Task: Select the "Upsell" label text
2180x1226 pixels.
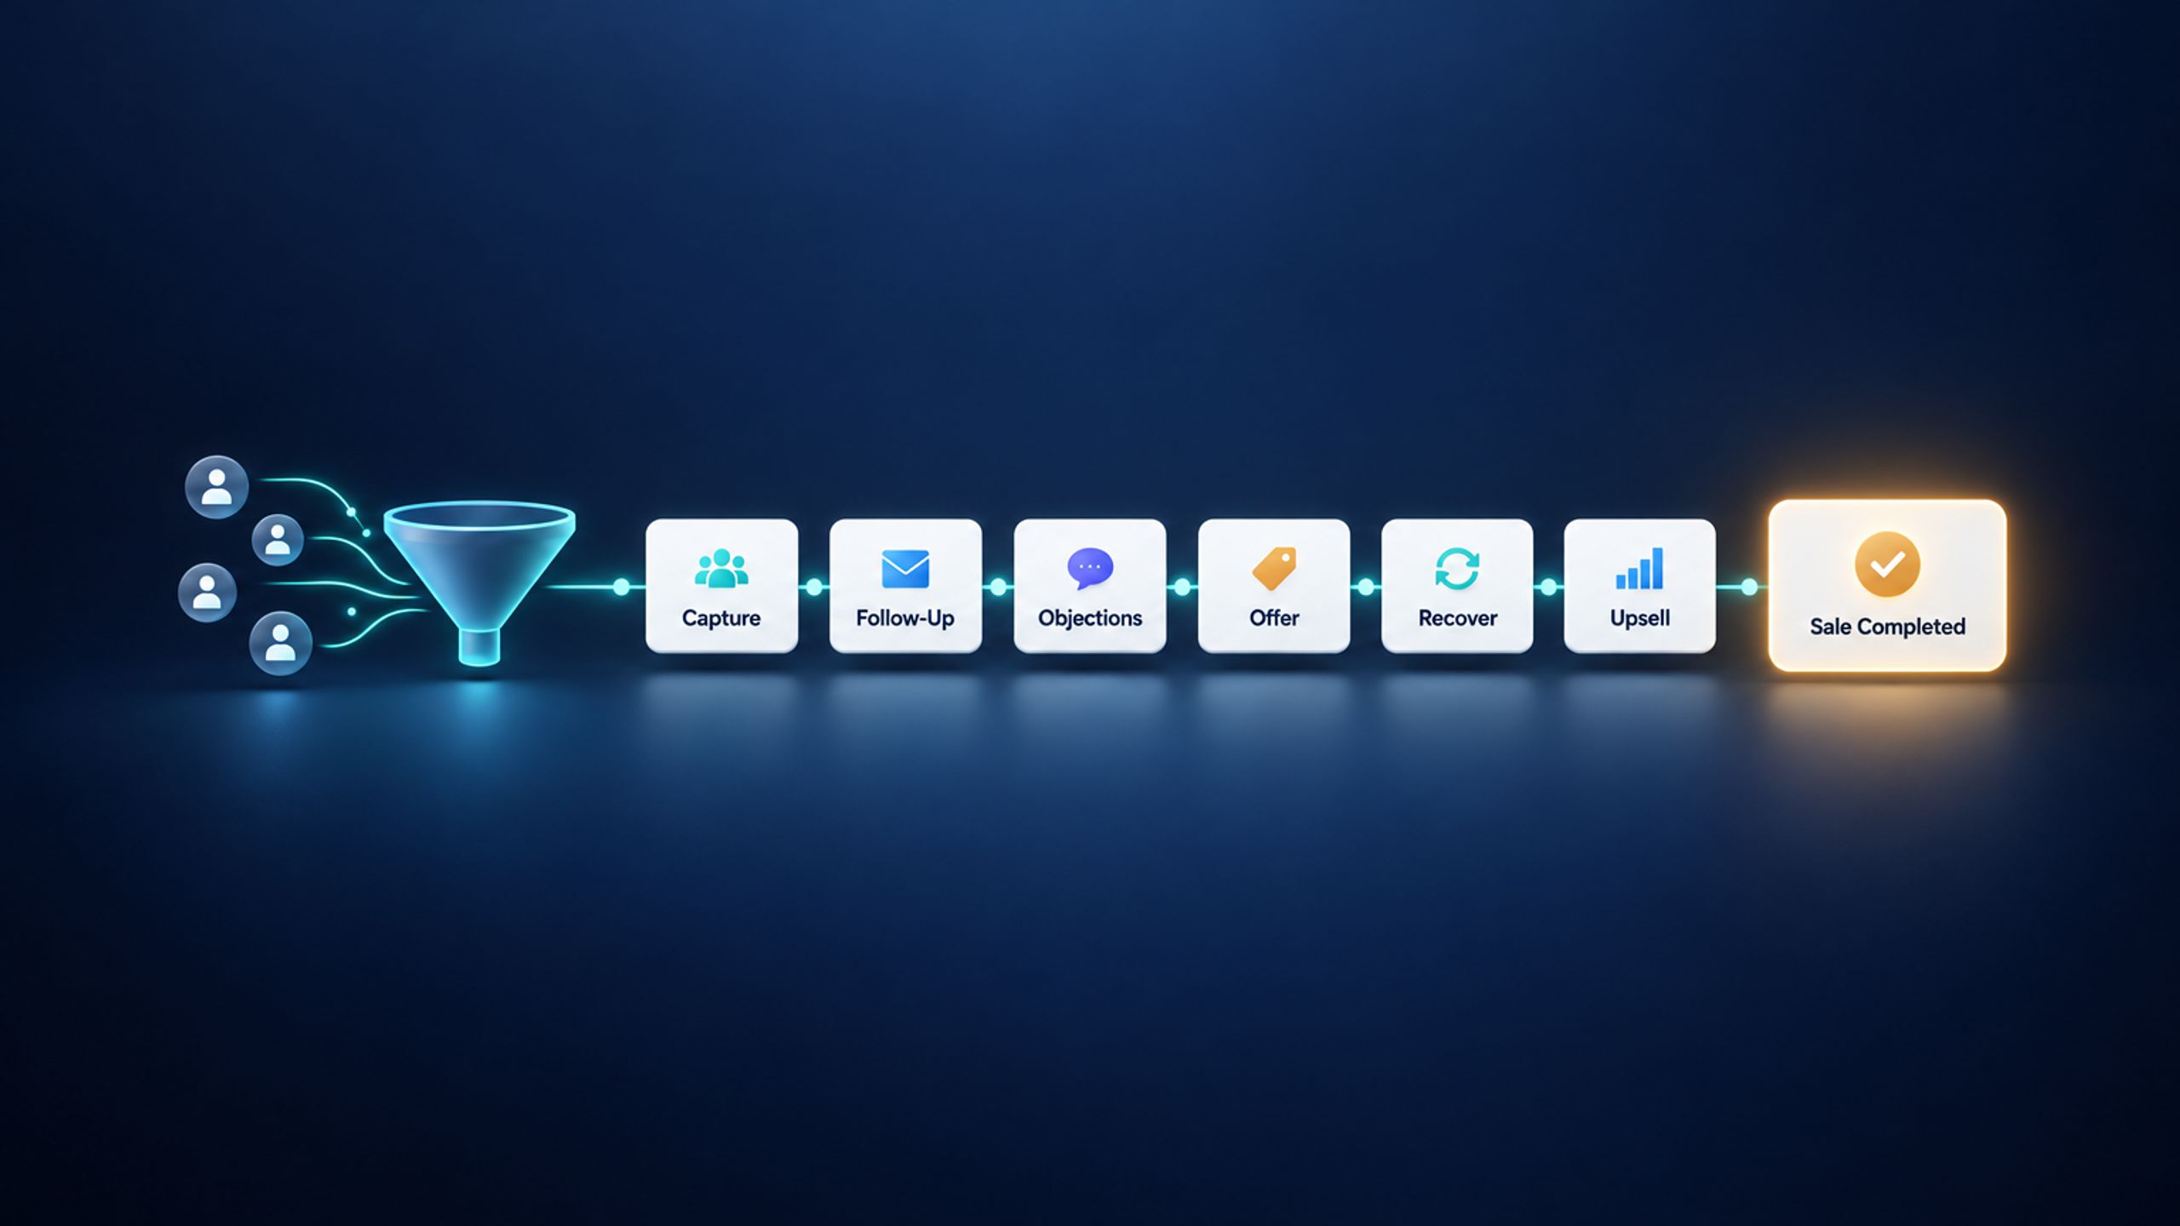Action: click(1639, 618)
